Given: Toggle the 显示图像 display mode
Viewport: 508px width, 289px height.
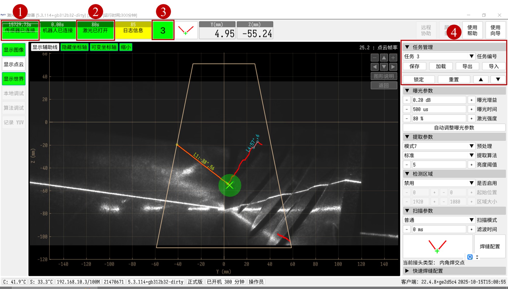Looking at the screenshot, I should [14, 50].
